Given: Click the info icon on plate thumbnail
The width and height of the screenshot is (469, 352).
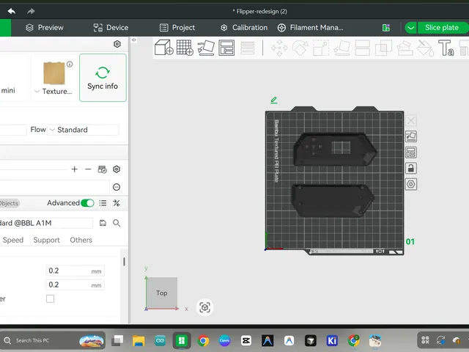Looking at the screenshot, I should coord(70,64).
